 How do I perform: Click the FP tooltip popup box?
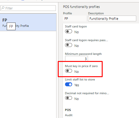(11, 26)
